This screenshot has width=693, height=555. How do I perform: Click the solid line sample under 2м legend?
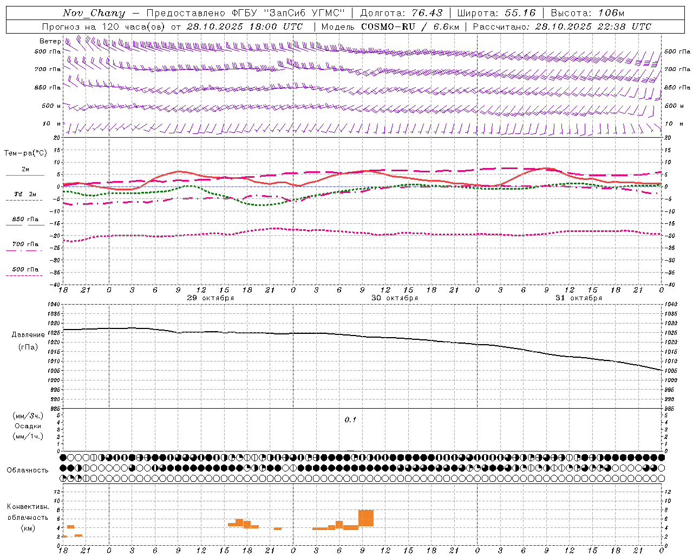click(25, 176)
